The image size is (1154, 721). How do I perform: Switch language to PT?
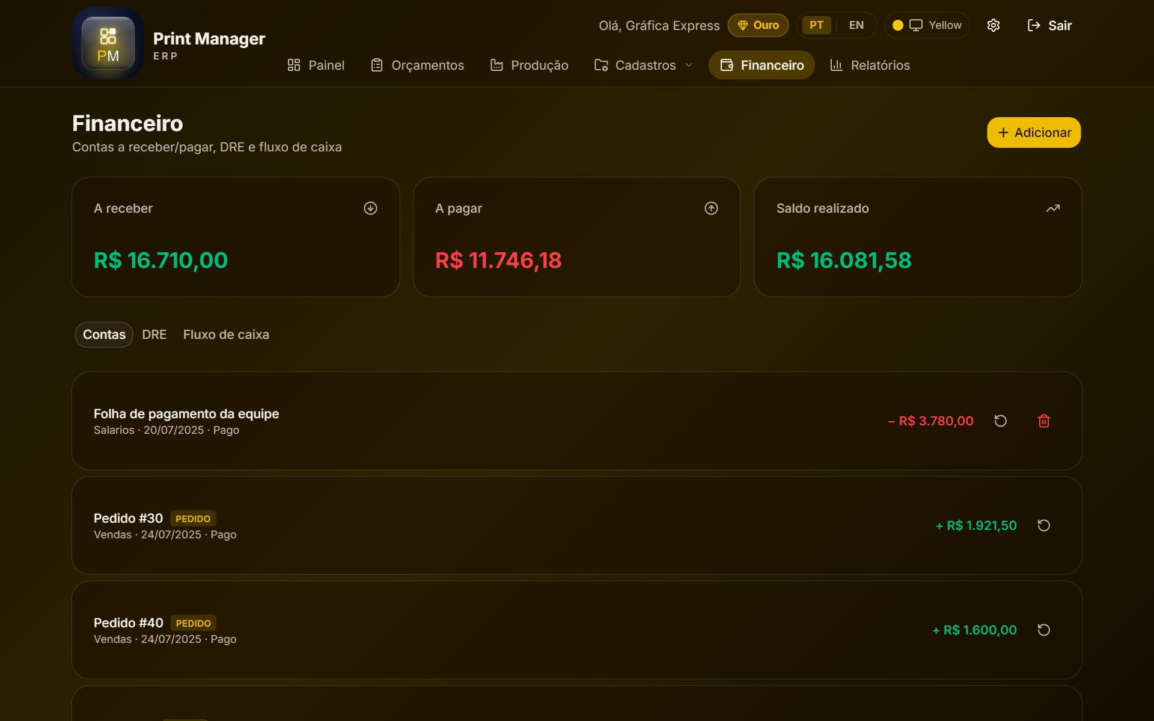point(816,25)
